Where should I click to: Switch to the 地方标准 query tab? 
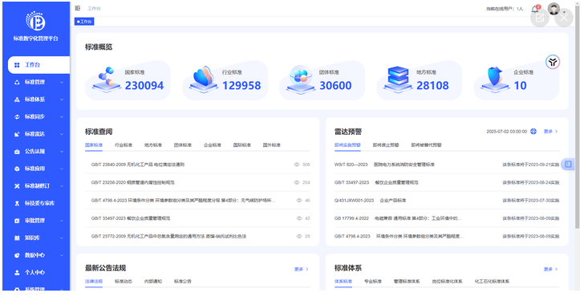pyautogui.click(x=153, y=145)
